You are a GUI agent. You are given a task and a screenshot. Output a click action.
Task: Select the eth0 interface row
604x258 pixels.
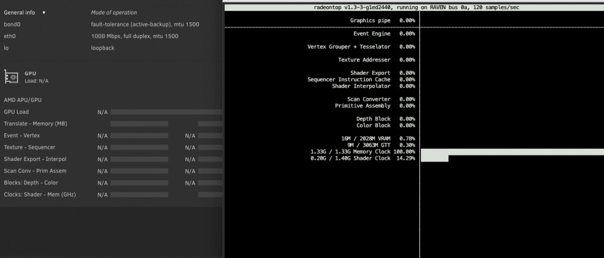[x=111, y=36]
